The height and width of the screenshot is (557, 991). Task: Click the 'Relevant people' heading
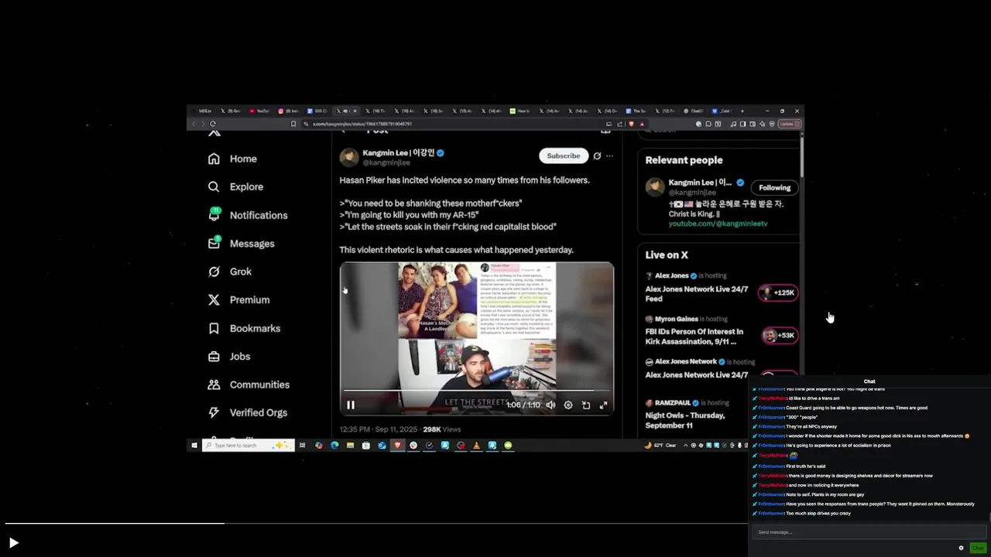[684, 160]
